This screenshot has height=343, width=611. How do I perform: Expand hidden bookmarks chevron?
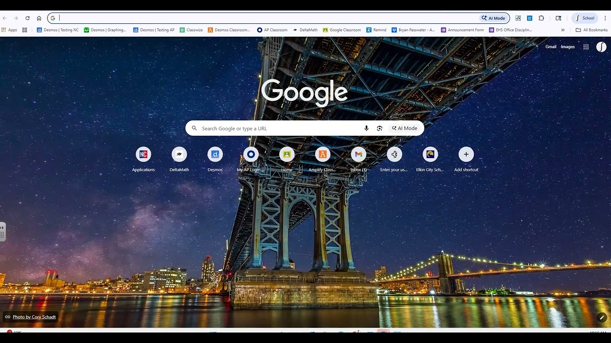pyautogui.click(x=563, y=30)
